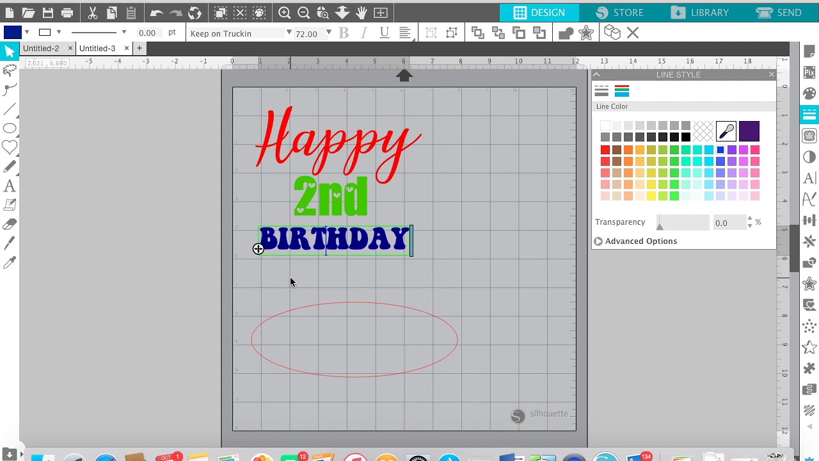Save the document with the floppy disk icon
This screenshot has height=461, width=819.
pyautogui.click(x=48, y=12)
